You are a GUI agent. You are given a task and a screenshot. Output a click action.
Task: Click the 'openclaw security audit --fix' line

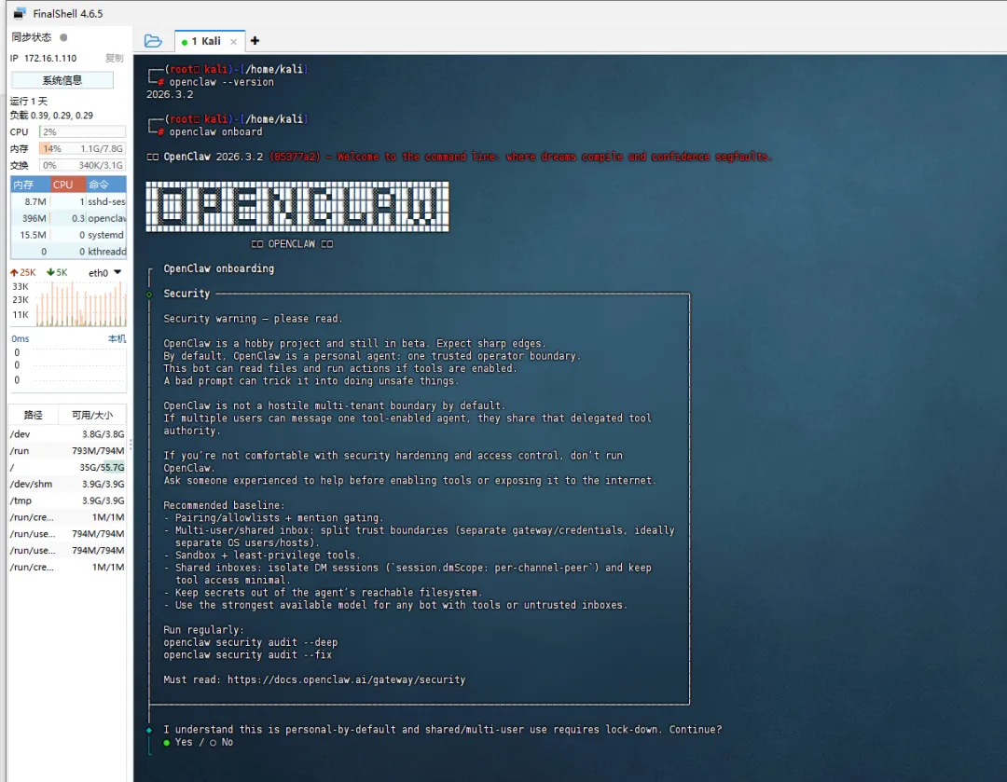click(247, 655)
